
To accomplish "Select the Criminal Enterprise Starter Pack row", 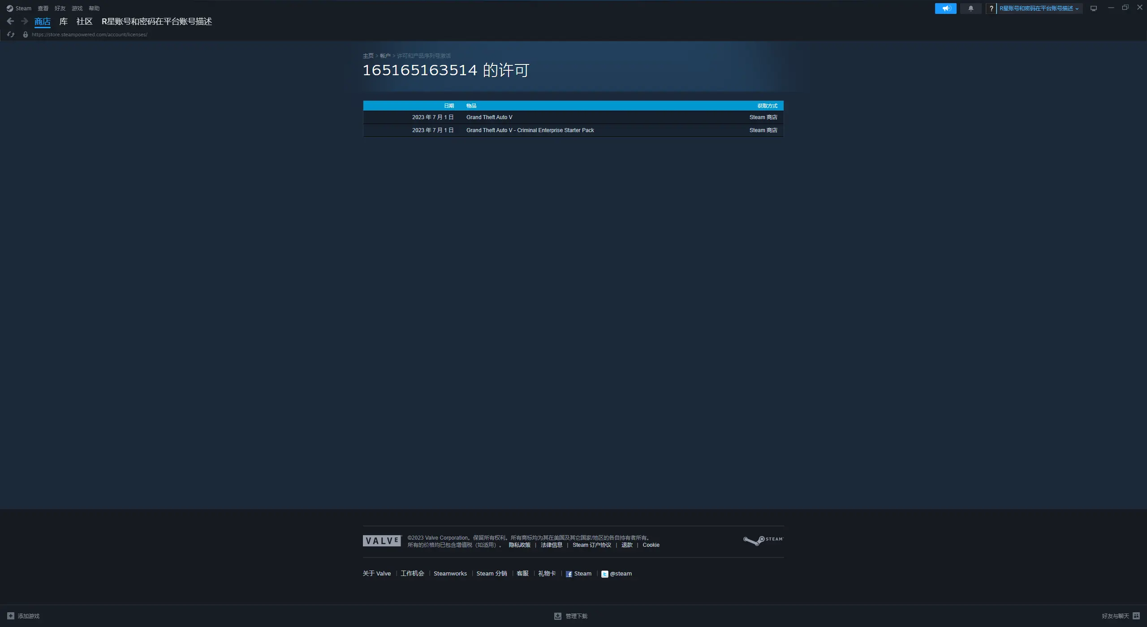I will 573,130.
